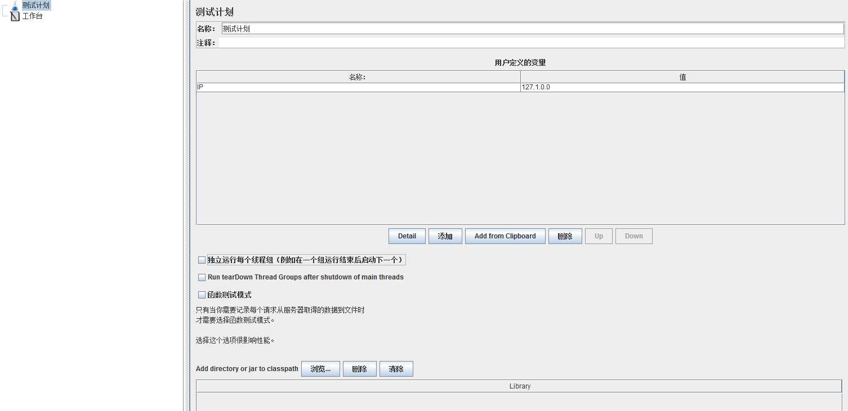The height and width of the screenshot is (411, 848).
Task: Click Add from Clipboard button
Action: coord(505,236)
